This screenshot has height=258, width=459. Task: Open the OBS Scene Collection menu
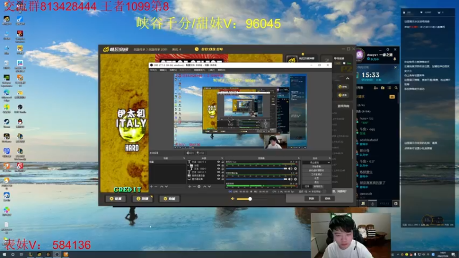point(199,70)
